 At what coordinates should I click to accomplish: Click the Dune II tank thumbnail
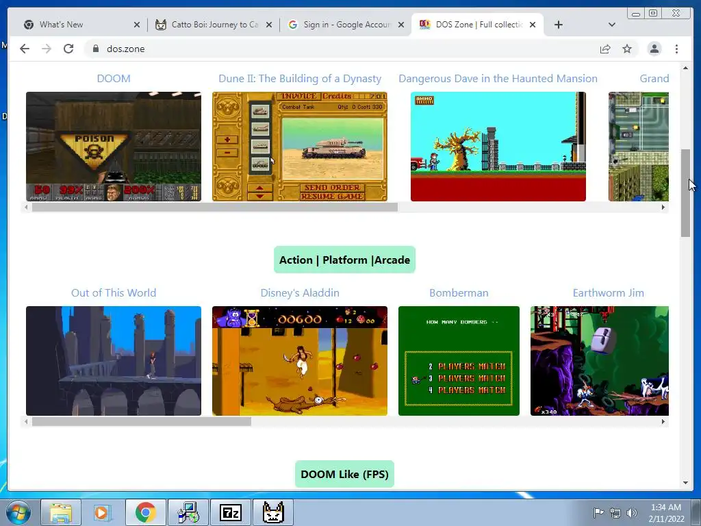pos(300,147)
